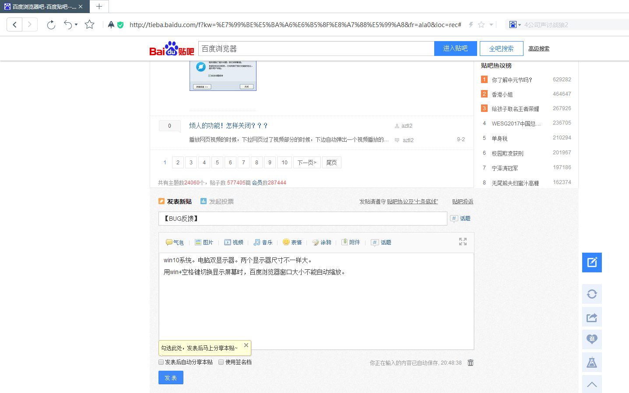Click the 进入贴吧 button

pyautogui.click(x=456, y=49)
